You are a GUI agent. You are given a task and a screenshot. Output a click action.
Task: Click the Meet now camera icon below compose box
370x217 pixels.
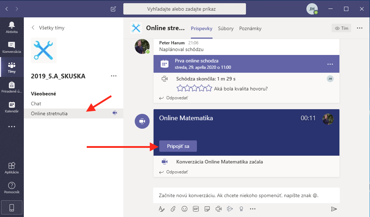click(219, 209)
